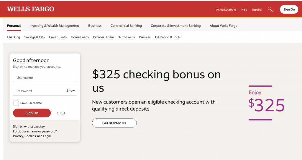Viewport: 302px width, 160px height.
Task: Open the Enroll link
Action: tap(61, 113)
